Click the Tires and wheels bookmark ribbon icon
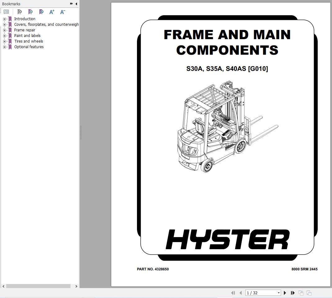 click(x=10, y=41)
